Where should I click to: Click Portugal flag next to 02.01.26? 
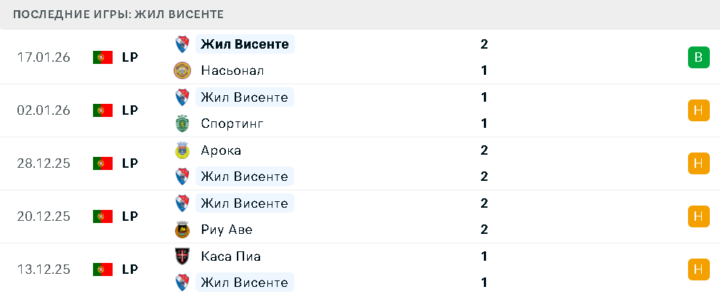tap(102, 110)
